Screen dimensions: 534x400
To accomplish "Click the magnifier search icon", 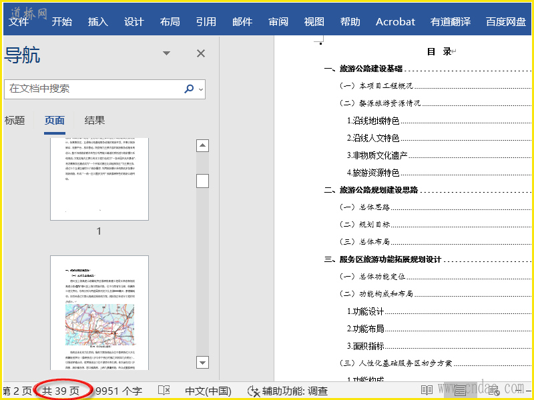I will (189, 89).
